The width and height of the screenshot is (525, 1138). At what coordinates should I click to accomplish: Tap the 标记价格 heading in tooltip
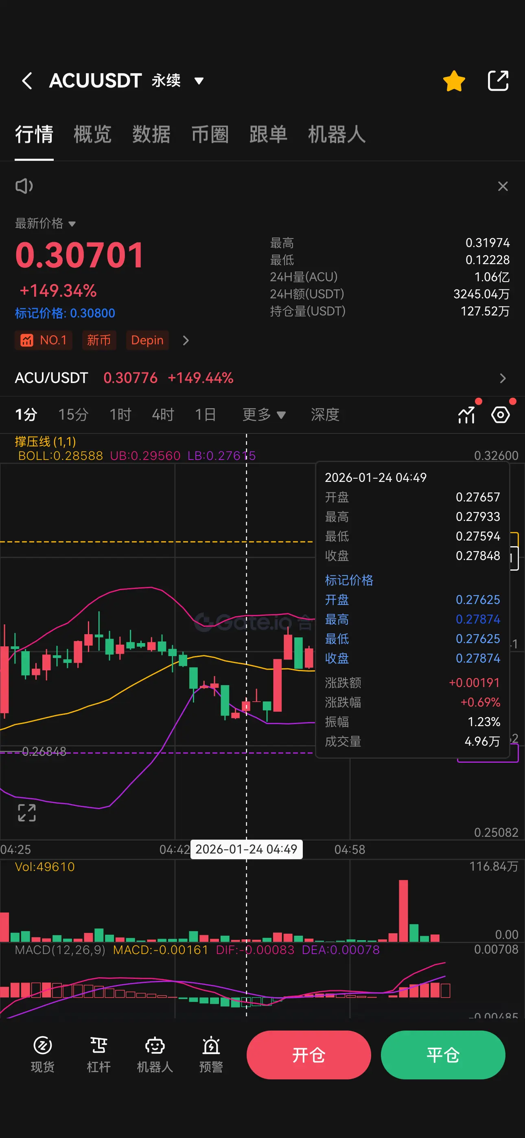[349, 580]
